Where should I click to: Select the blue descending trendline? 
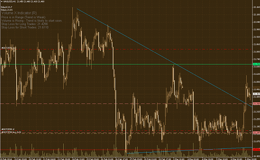point(164,57)
